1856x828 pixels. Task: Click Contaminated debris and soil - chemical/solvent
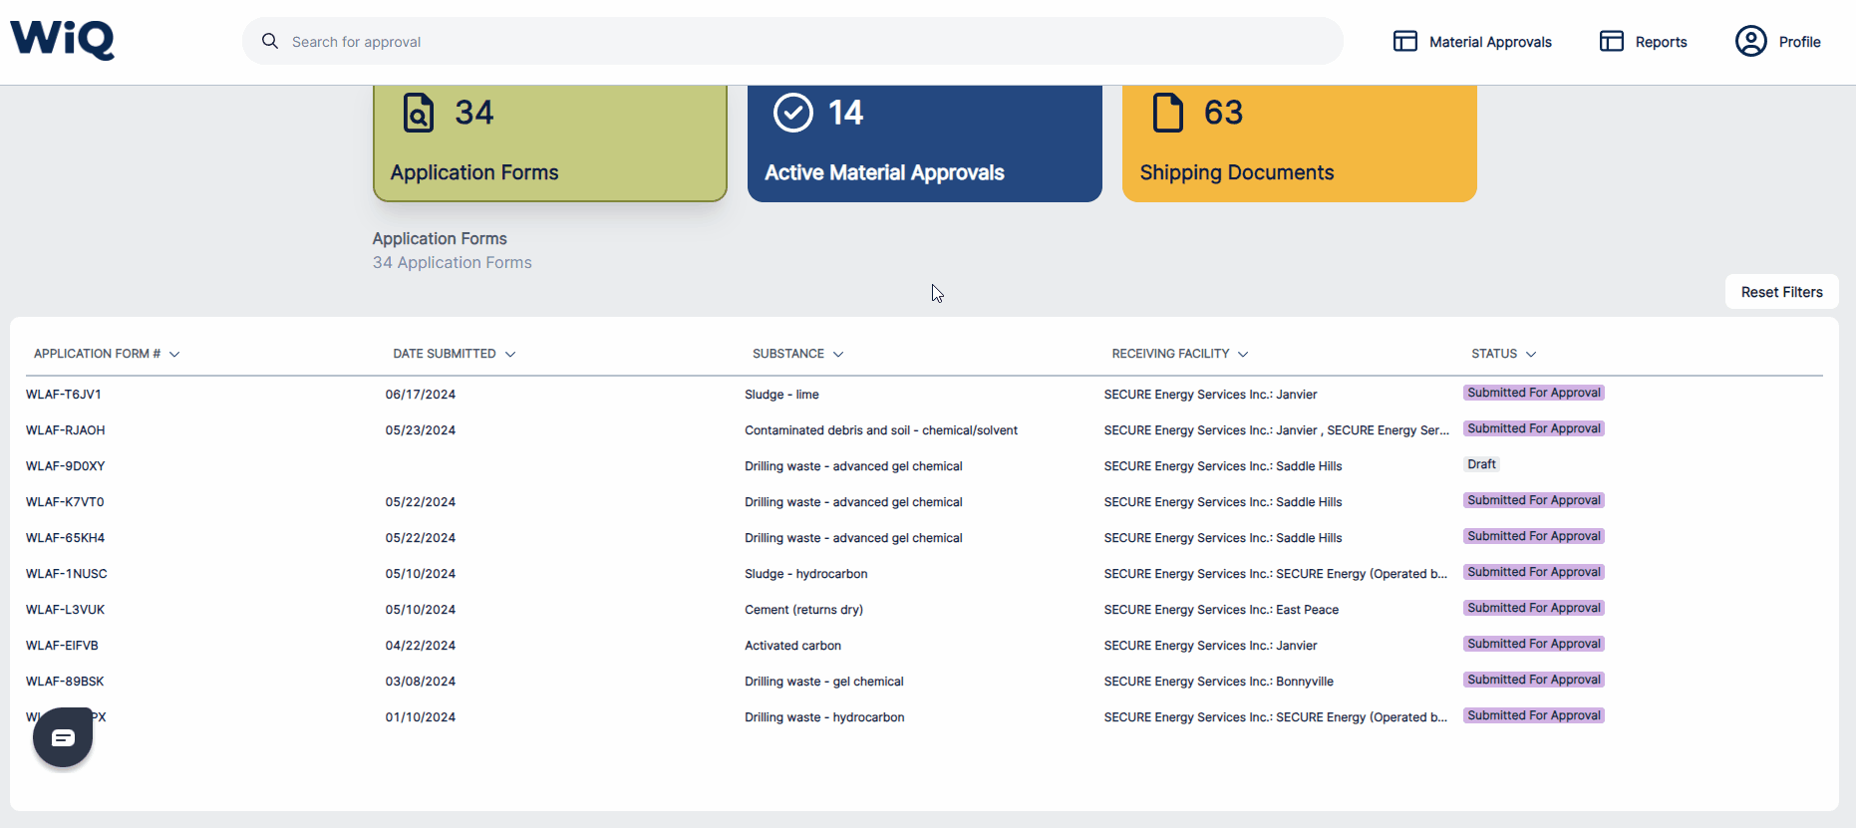881,430
